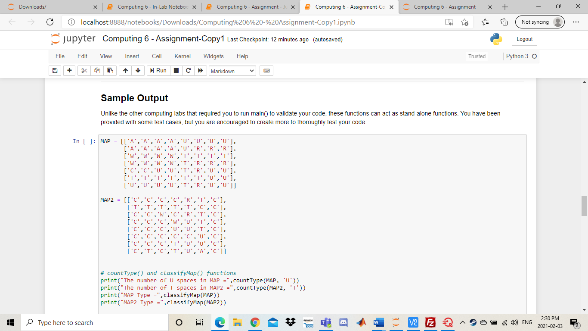Screen dimensions: 588x331
Task: Open FileZilla from the taskbar
Action: (430, 322)
